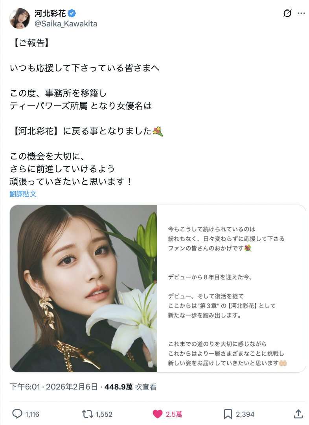Toggle the bookmark icon
Screen dimensions: 309x425
228,414
